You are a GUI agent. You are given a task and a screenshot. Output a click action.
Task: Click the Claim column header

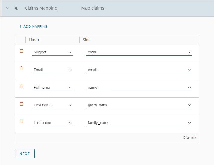click(87, 40)
